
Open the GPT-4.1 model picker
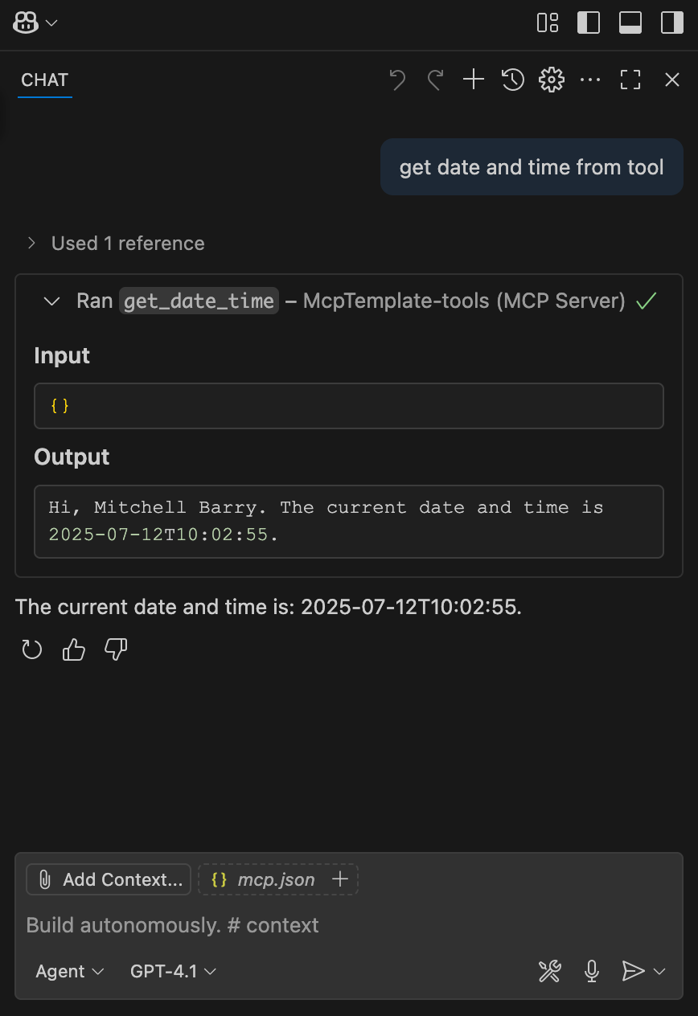click(x=173, y=971)
